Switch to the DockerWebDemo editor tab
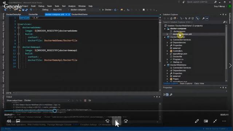 (x=79, y=15)
